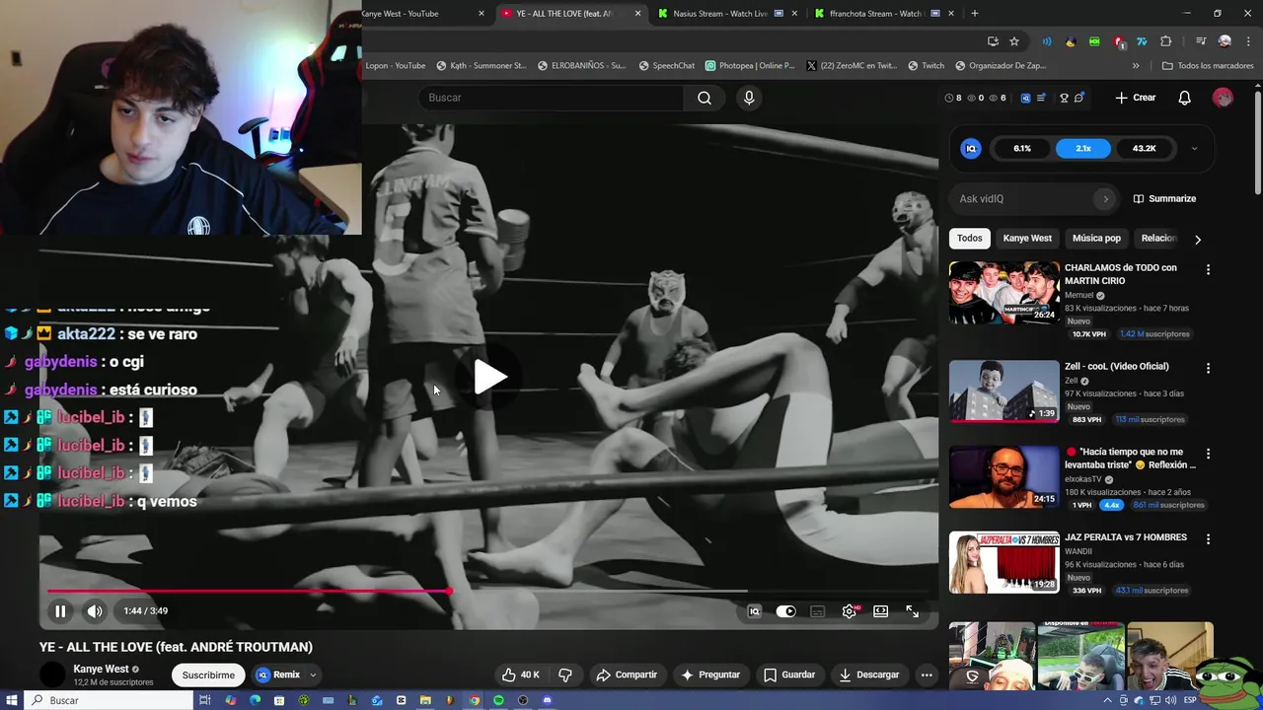This screenshot has width=1263, height=710.
Task: Click the vidIQ logo in the stats panel
Action: tap(971, 148)
